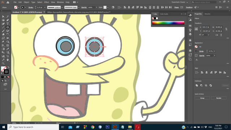Select the Paintbrush tool
Screen dimensions: 231x130
coord(3,31)
